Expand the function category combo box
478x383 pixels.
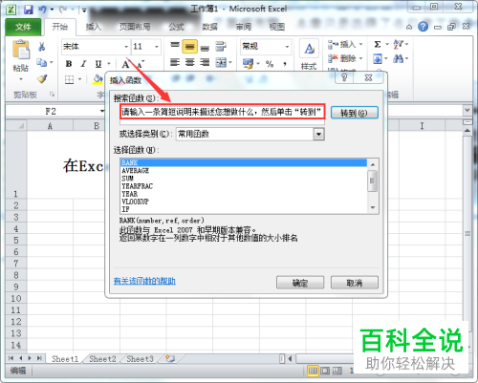(318, 134)
